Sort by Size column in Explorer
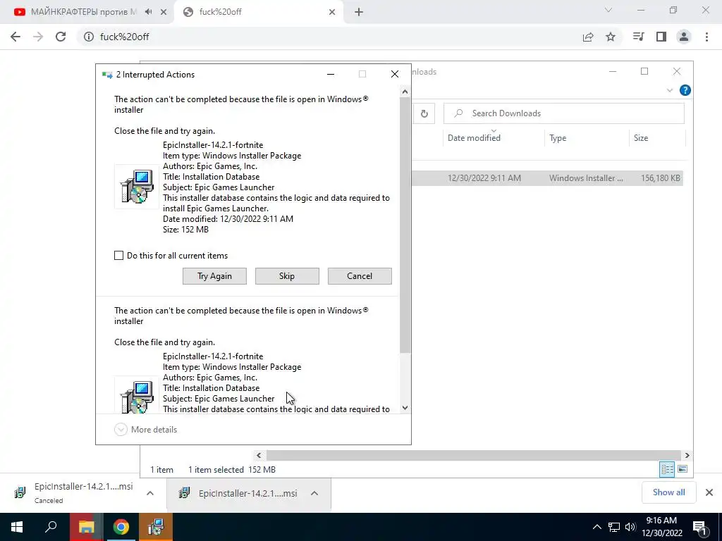The width and height of the screenshot is (722, 541). click(x=657, y=137)
